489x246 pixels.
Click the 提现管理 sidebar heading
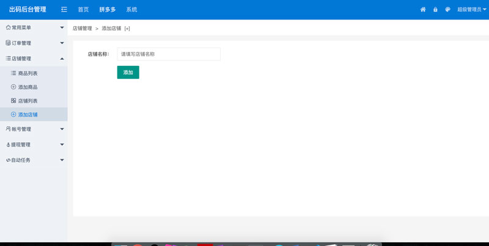coord(21,145)
